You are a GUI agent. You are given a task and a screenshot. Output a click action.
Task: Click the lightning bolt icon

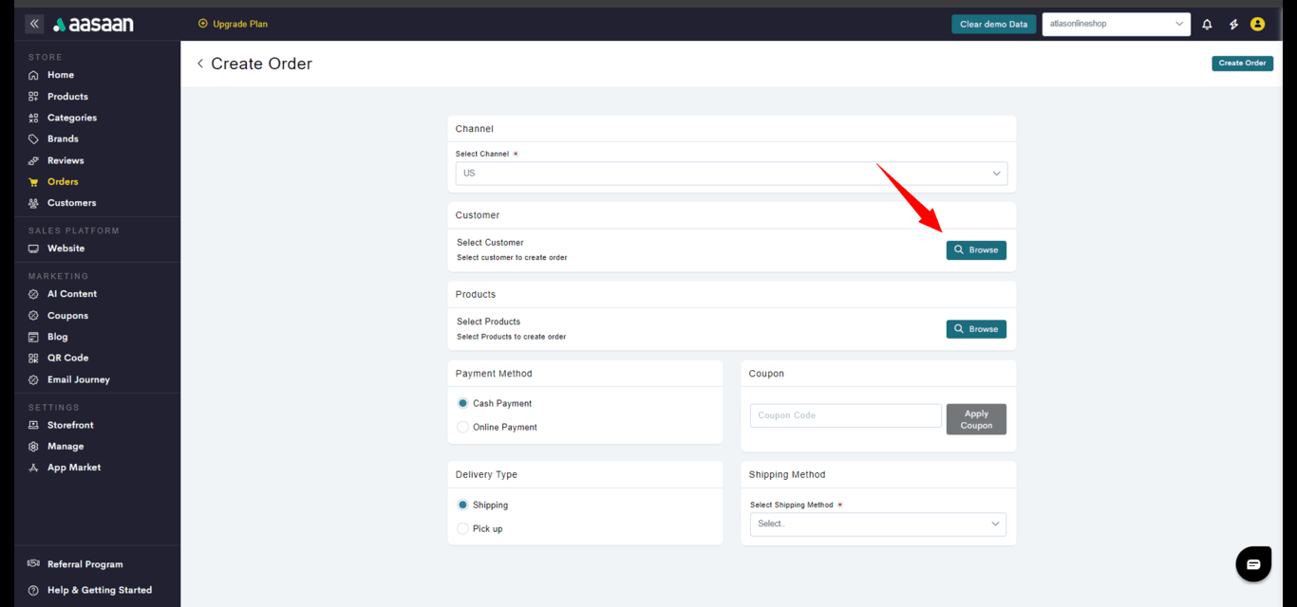[1233, 25]
